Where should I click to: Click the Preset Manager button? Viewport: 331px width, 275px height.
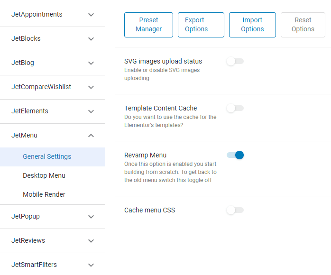coord(148,25)
